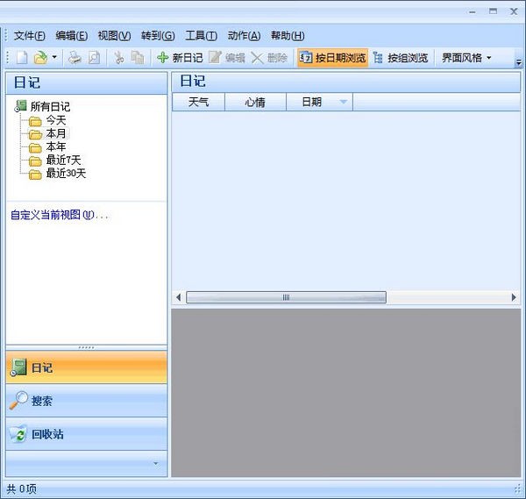The image size is (526, 499).
Task: Open the 界面风格 dropdown
Action: pyautogui.click(x=466, y=58)
